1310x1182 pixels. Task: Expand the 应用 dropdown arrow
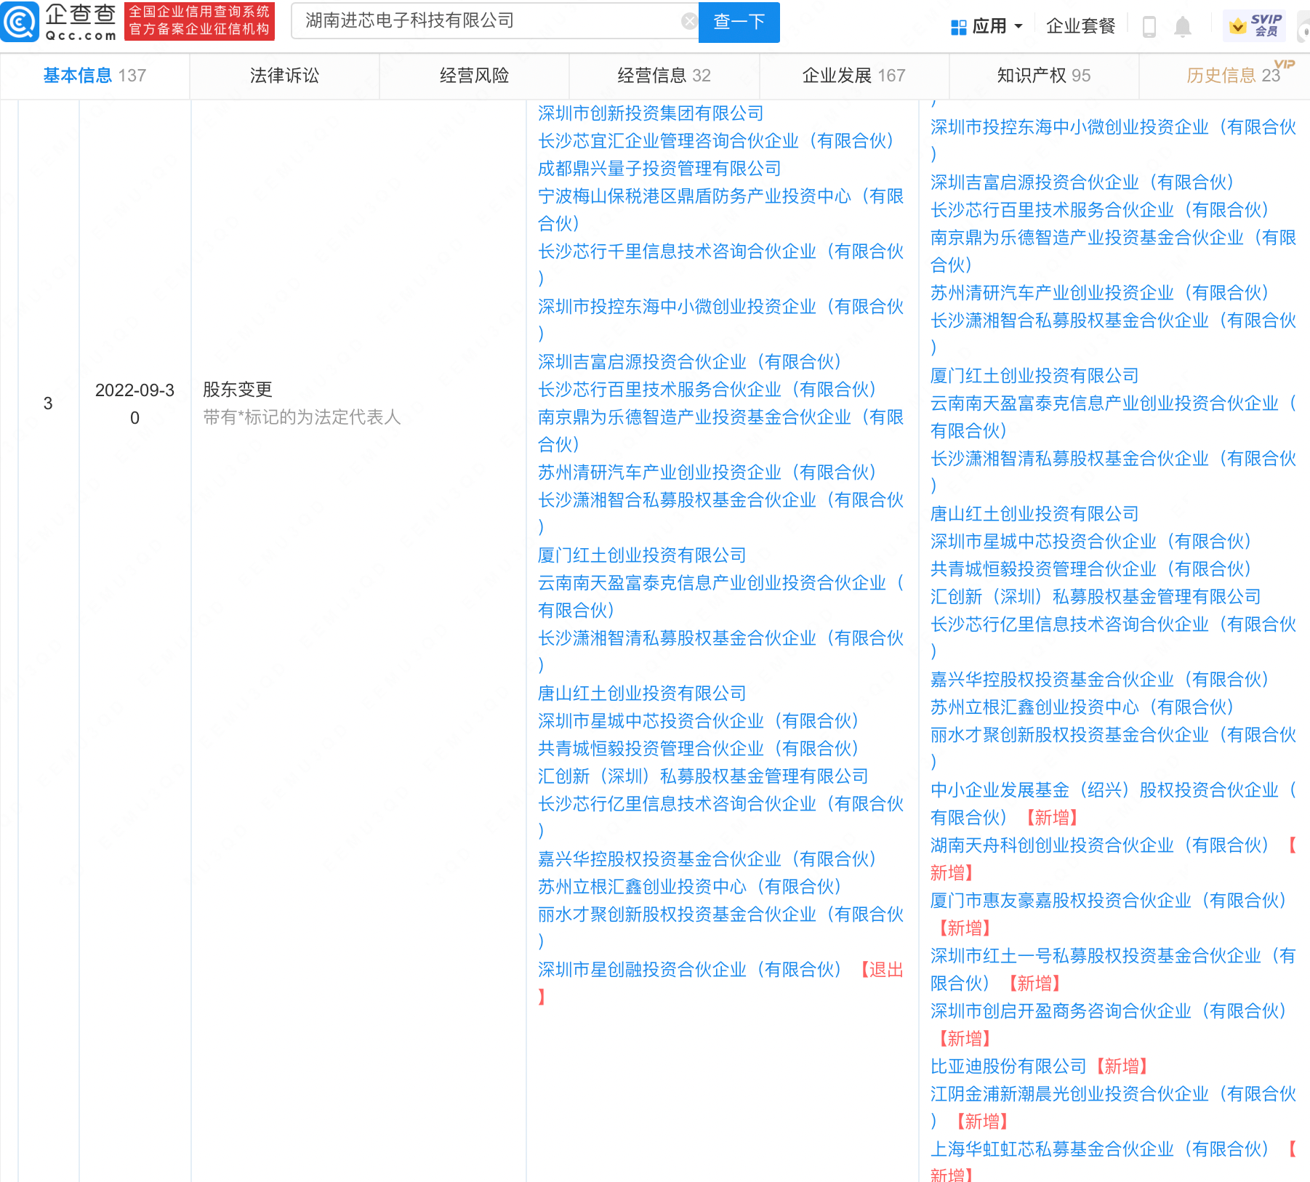coord(1018,26)
